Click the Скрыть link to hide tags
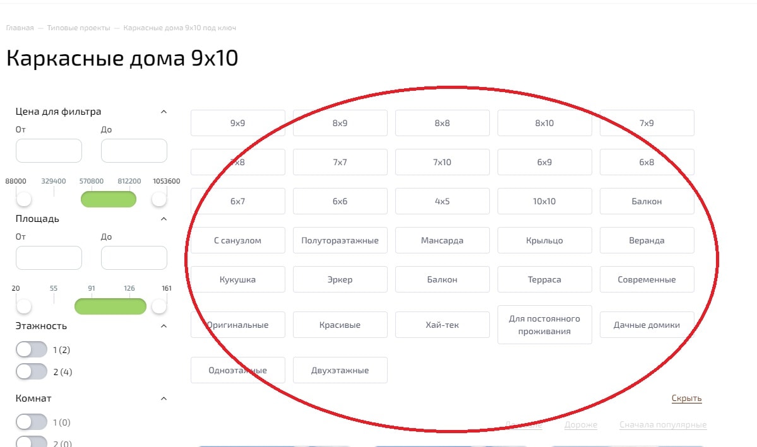757x447 pixels. tap(686, 398)
